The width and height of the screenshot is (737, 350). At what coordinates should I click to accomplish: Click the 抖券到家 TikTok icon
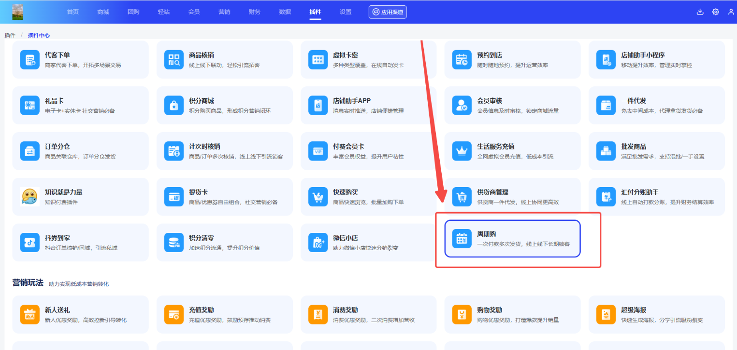tap(30, 242)
